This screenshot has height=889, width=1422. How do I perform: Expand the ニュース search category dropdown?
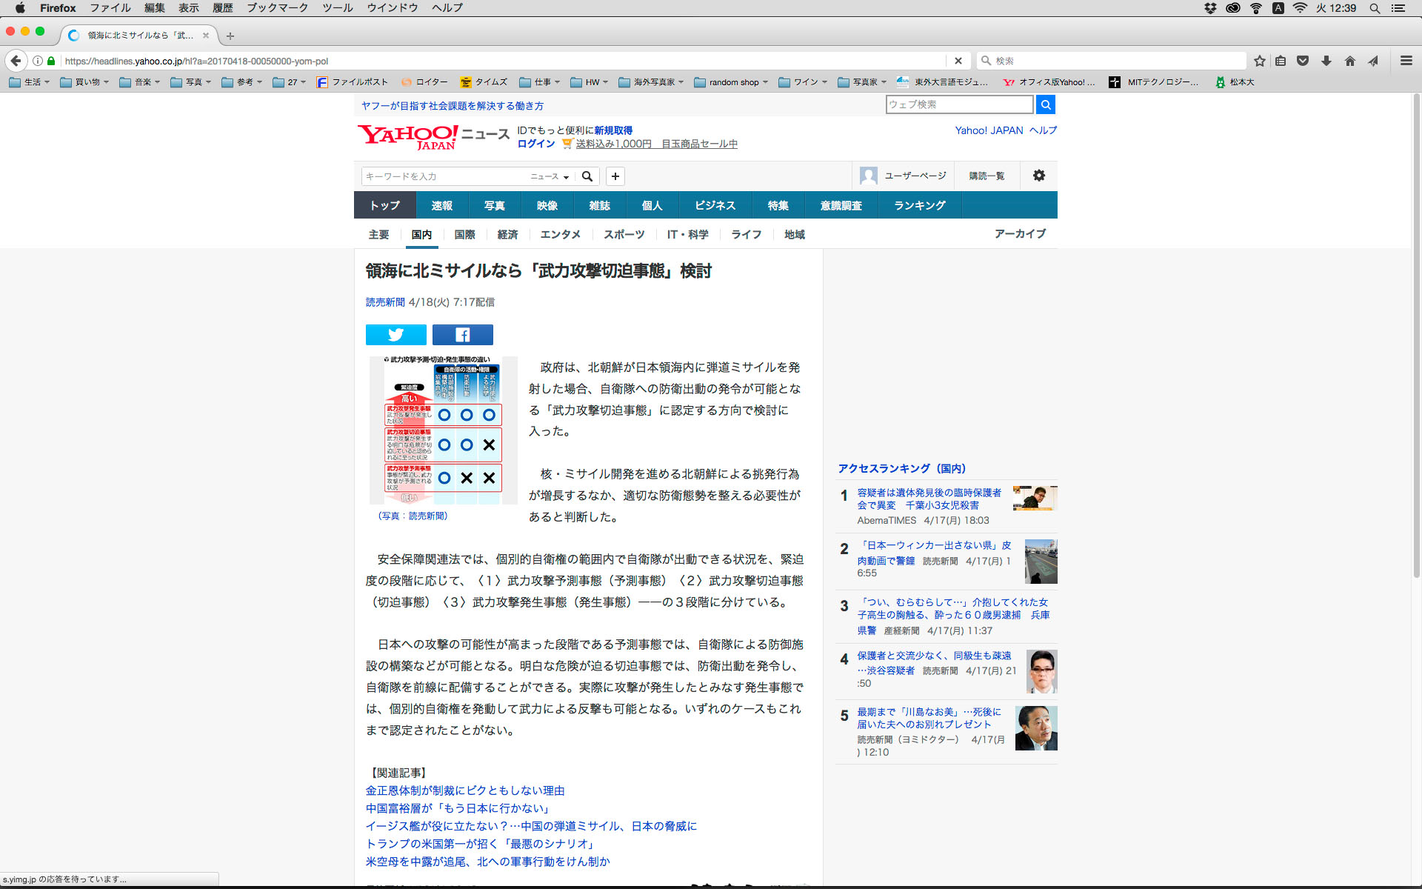[550, 176]
